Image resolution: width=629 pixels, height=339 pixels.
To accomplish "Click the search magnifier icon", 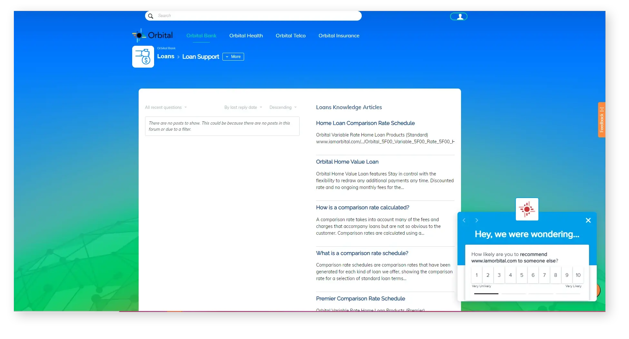I will (x=151, y=16).
